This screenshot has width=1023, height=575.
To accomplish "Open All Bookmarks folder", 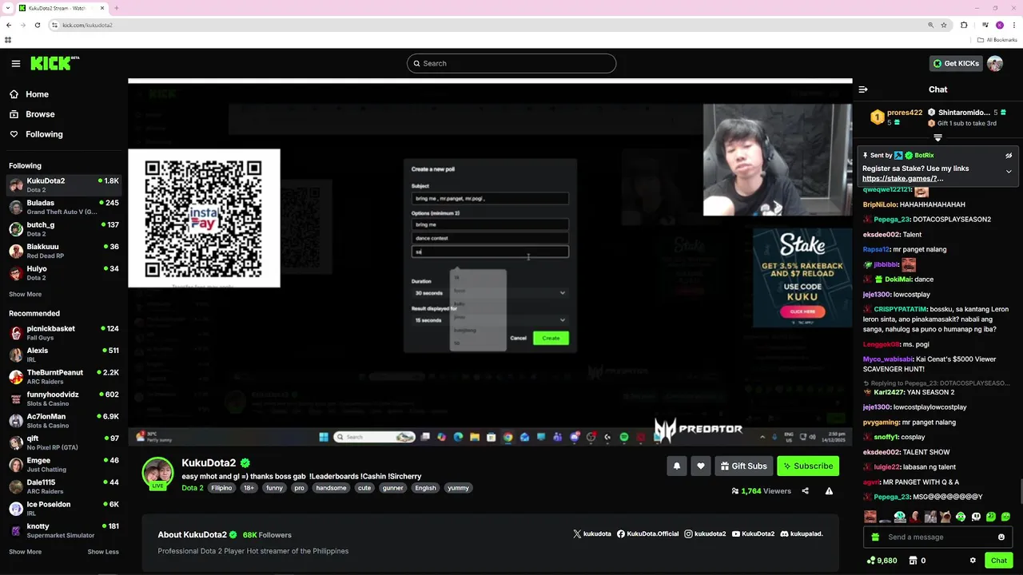I will point(997,40).
